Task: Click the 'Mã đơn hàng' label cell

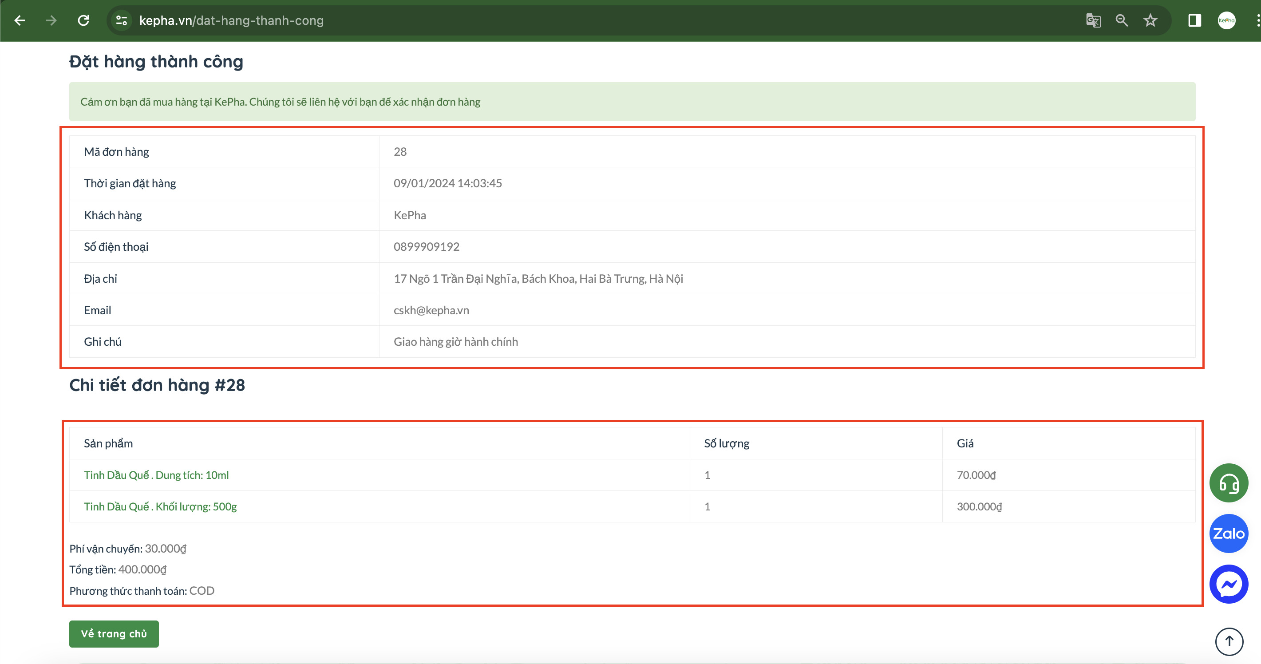Action: coord(224,152)
